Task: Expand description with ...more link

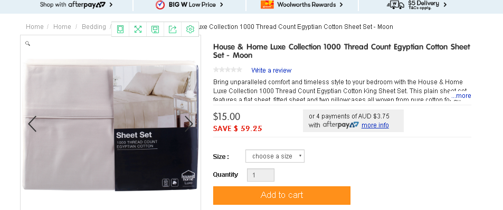Action: (461, 96)
